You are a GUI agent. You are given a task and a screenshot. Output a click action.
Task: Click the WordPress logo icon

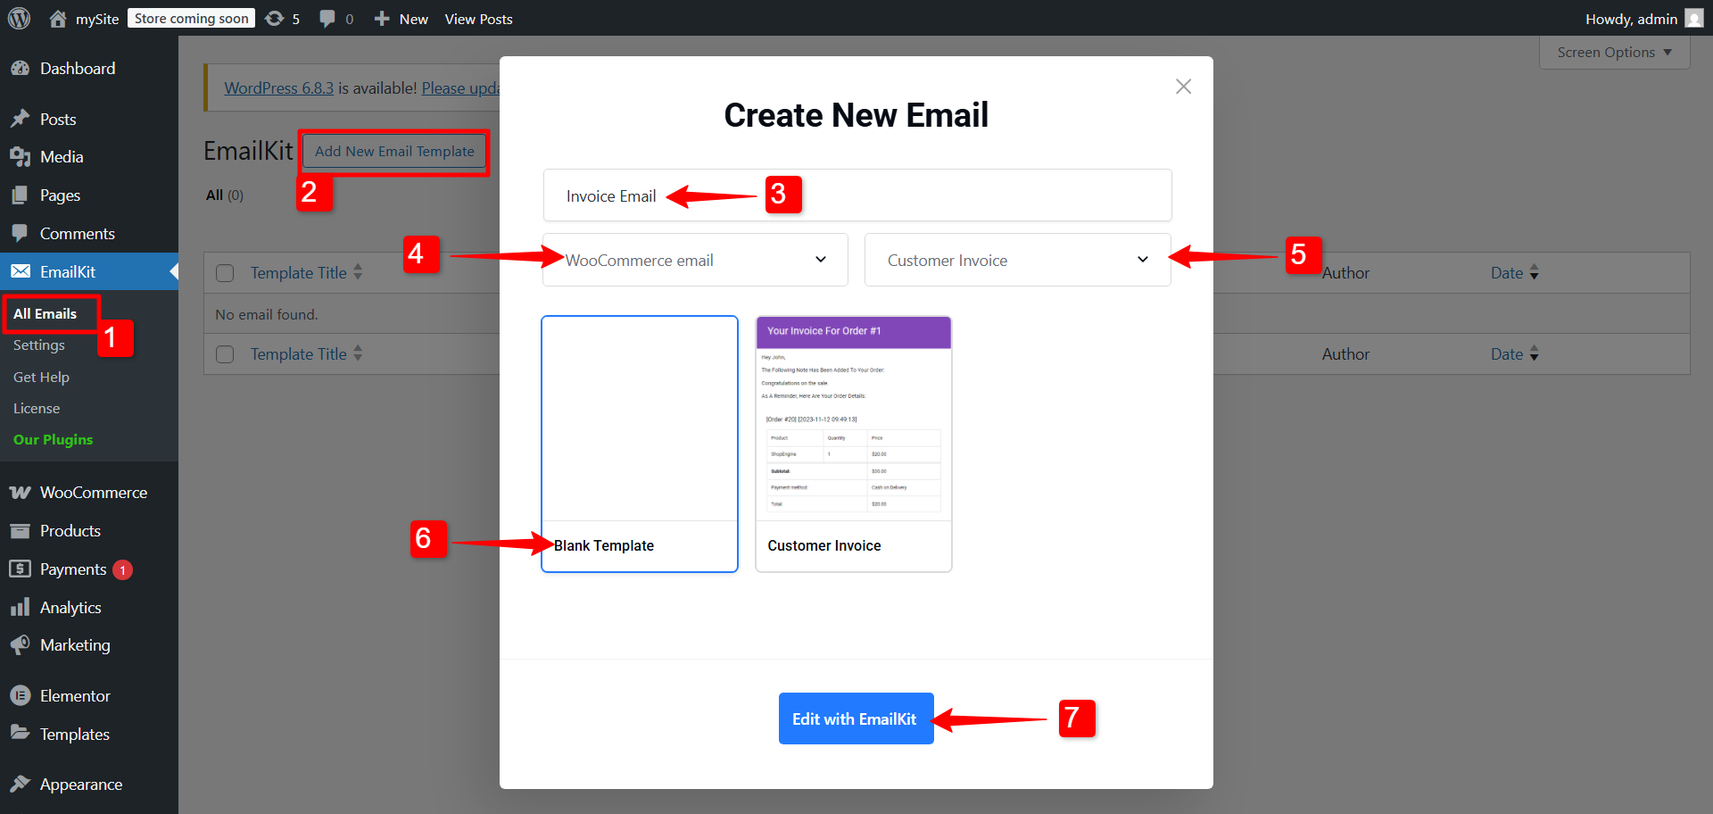[19, 19]
